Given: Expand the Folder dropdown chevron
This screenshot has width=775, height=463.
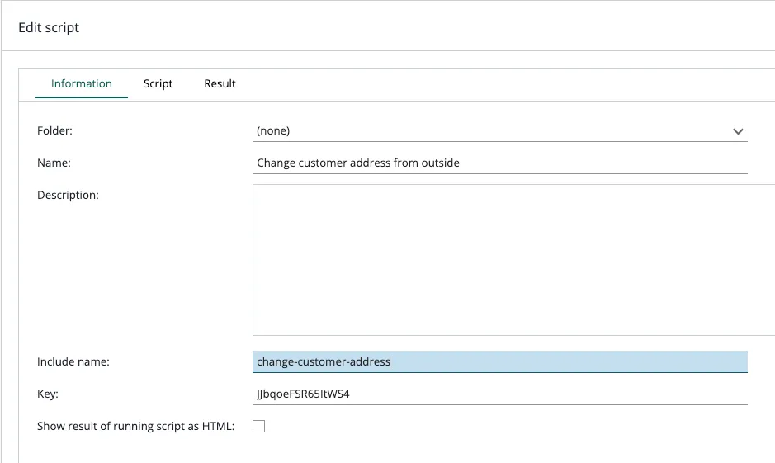Looking at the screenshot, I should click(738, 131).
